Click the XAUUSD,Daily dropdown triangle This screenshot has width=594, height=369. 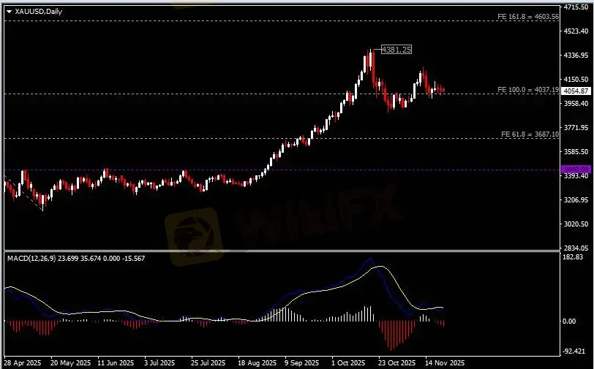click(x=8, y=12)
